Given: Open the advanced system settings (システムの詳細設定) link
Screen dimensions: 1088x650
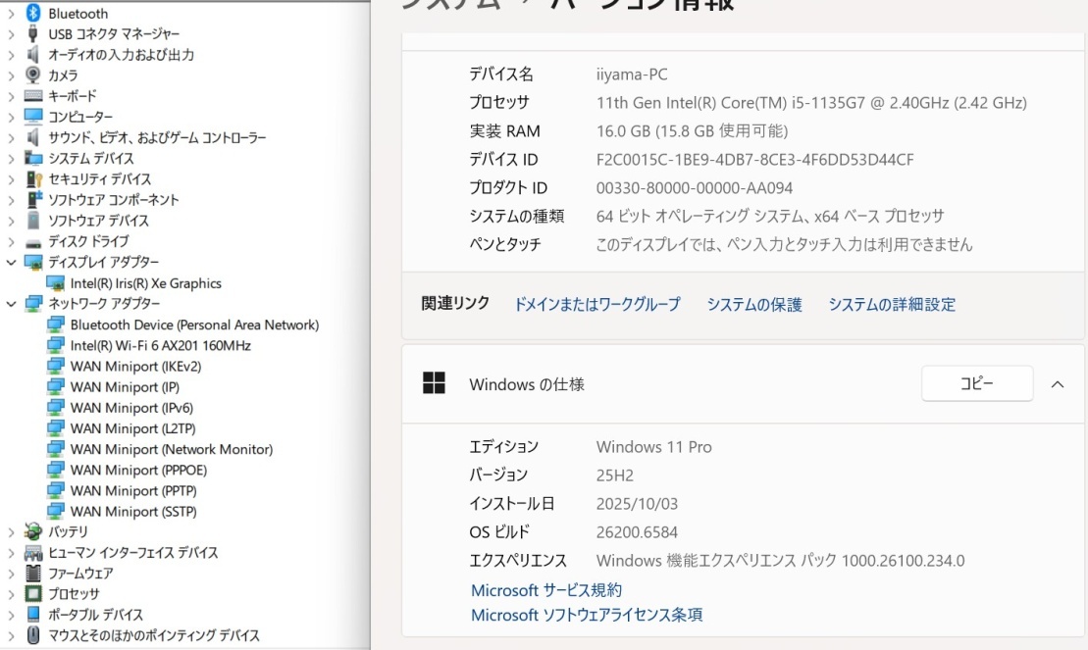Looking at the screenshot, I should 891,305.
